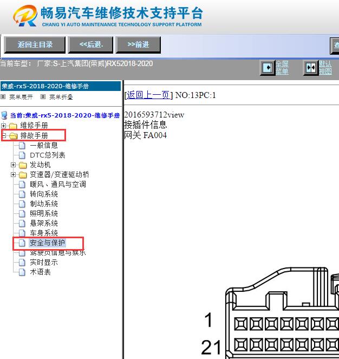Click the 2016593712view text

point(154,115)
